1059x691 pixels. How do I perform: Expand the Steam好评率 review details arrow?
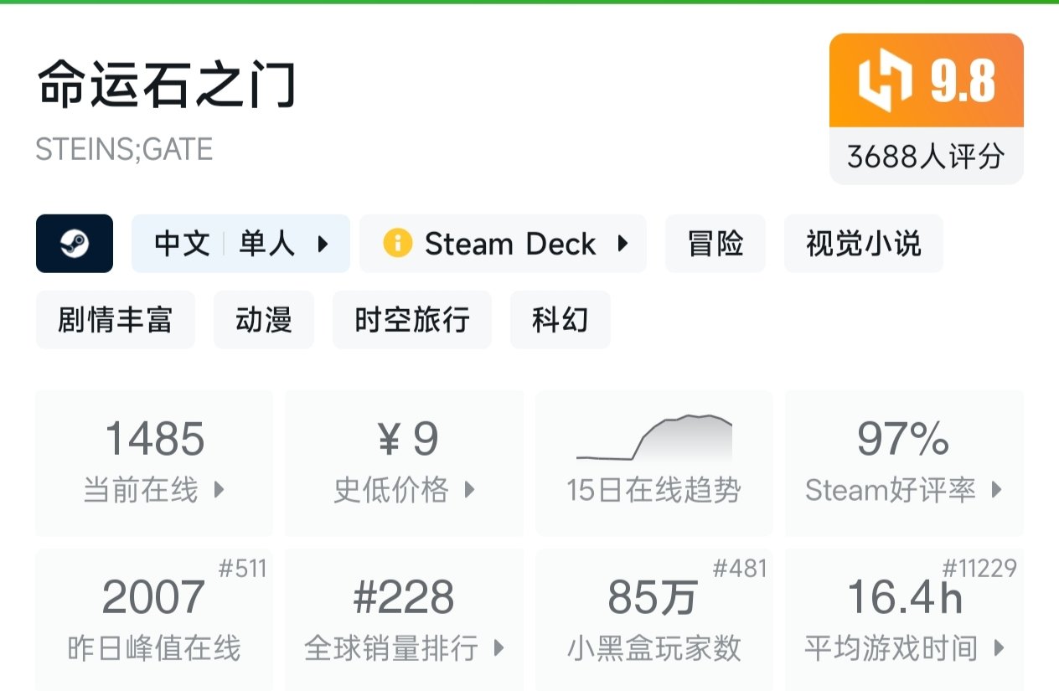click(997, 490)
